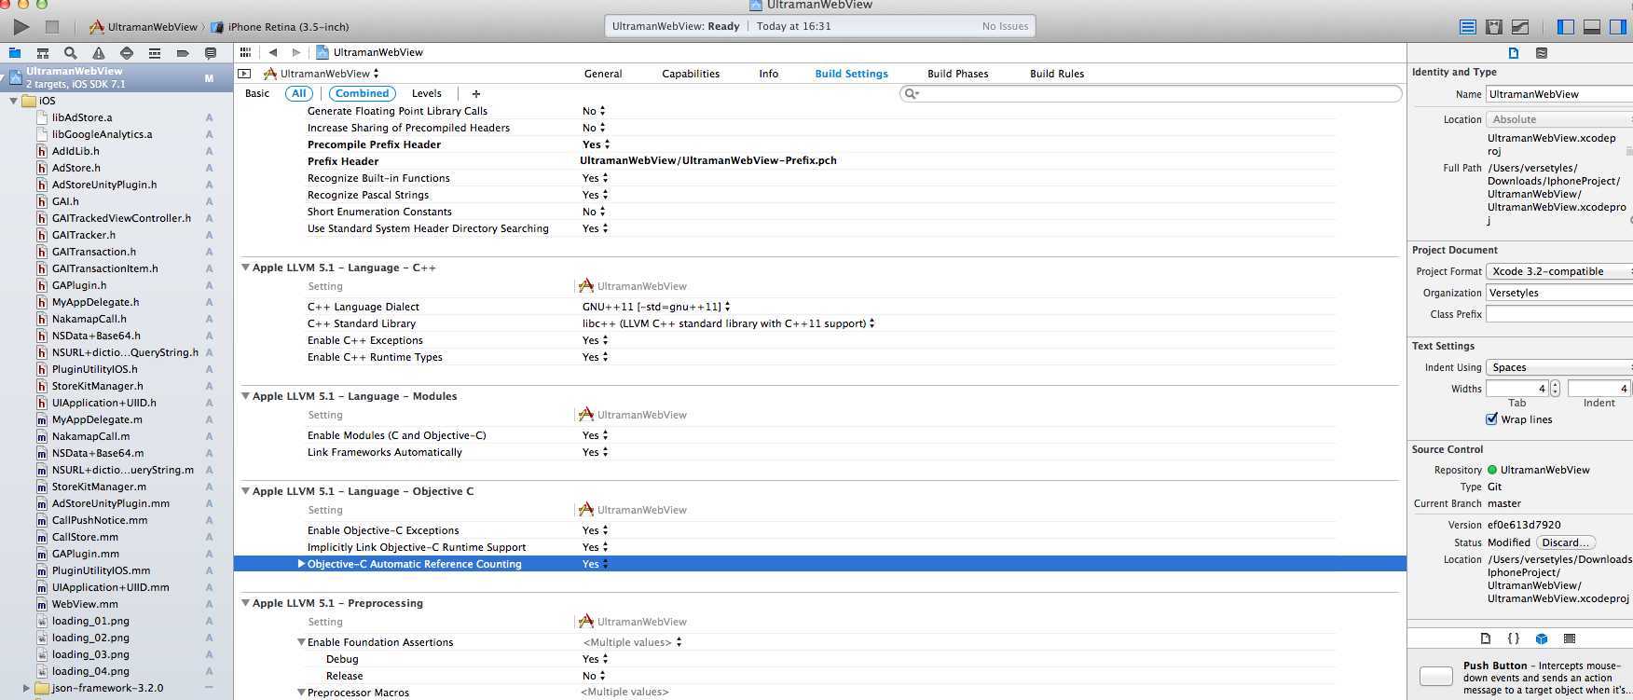Collapse the Preprocessing section
1633x700 pixels.
pos(246,603)
